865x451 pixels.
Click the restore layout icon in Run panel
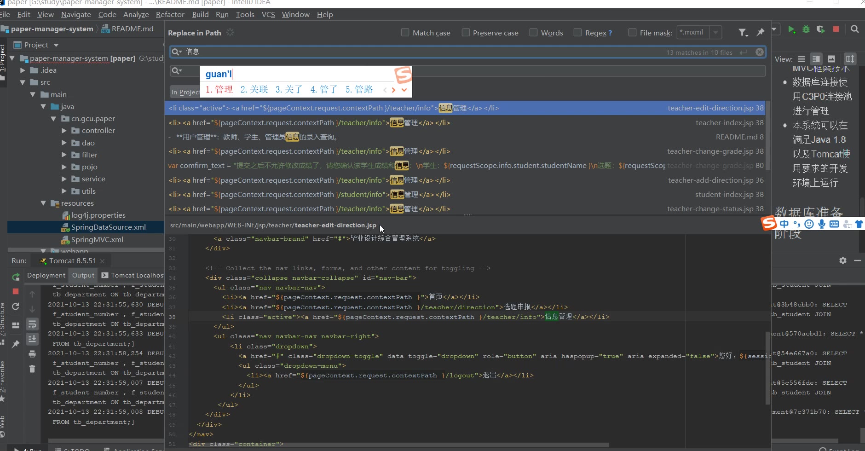16,325
